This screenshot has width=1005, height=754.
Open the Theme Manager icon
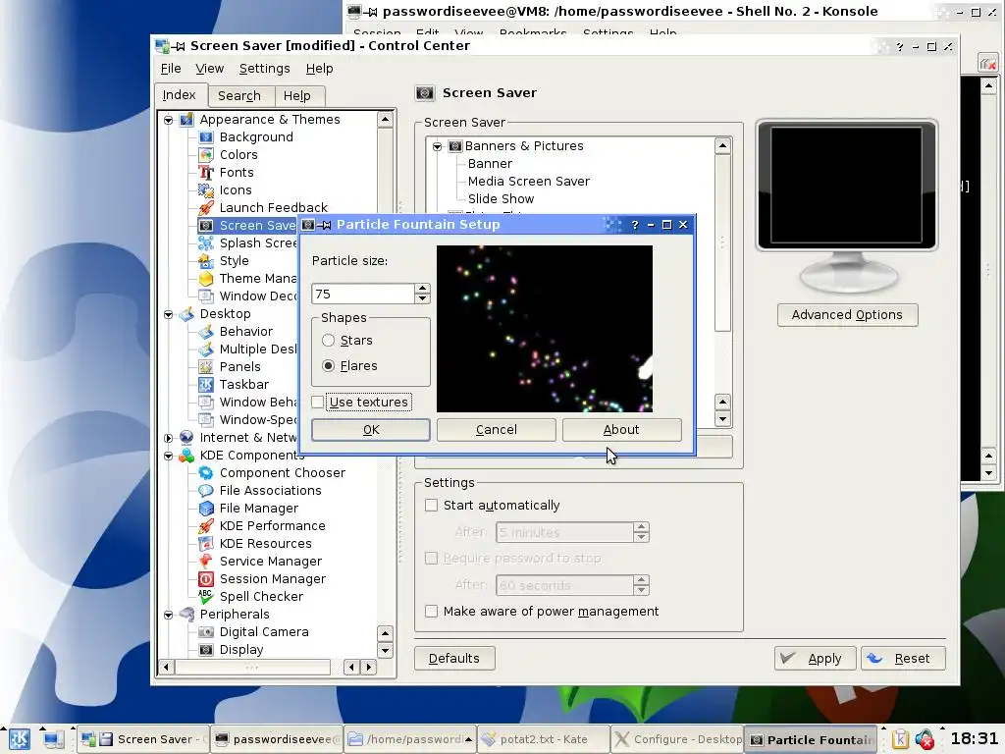click(206, 279)
